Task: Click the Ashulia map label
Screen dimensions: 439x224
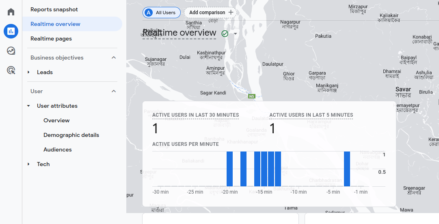Action: [424, 75]
